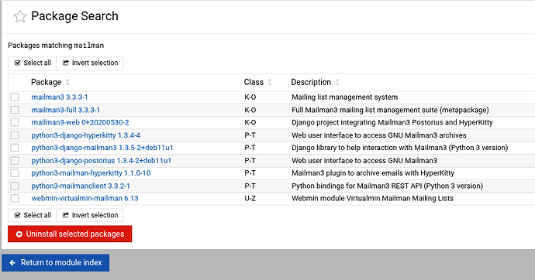Star the Package Search page as favorite
The image size is (535, 280).
tap(20, 16)
